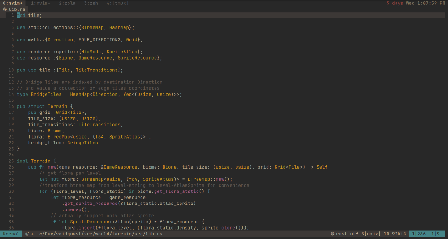Click the '//trasform btree map' comment
This screenshot has height=239, width=448.
pos(144,185)
